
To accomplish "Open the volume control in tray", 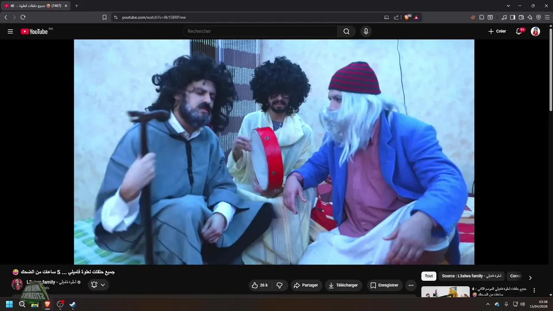I will pyautogui.click(x=523, y=304).
